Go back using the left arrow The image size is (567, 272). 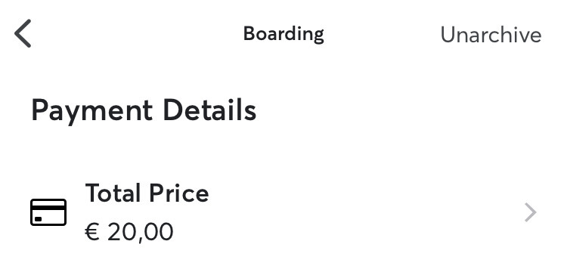point(23,33)
